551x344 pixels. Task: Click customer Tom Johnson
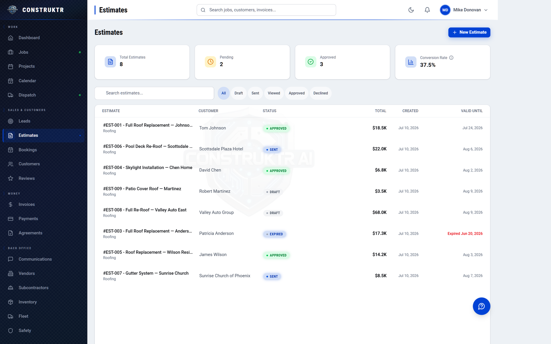(212, 128)
